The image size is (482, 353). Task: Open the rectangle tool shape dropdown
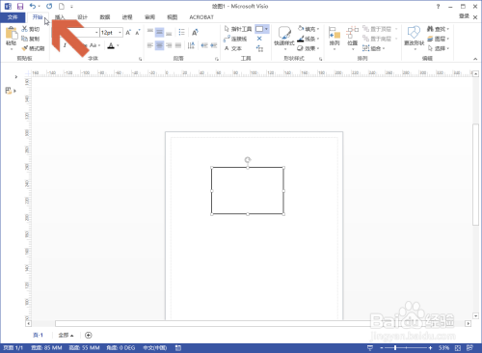[266, 29]
